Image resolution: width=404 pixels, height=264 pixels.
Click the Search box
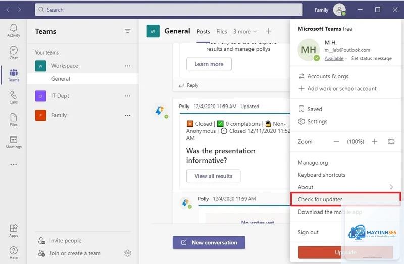click(x=169, y=10)
